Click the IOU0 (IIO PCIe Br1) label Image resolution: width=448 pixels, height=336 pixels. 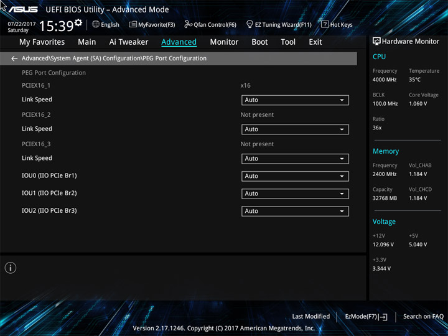coord(49,175)
